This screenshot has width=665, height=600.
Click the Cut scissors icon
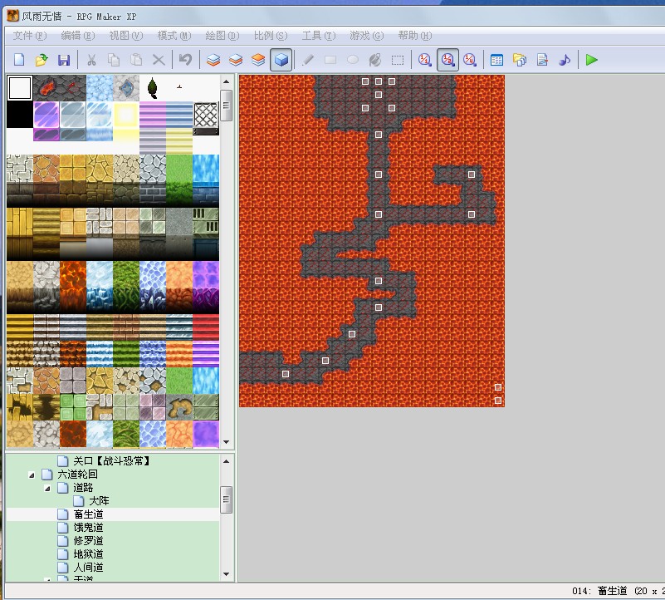coord(91,60)
